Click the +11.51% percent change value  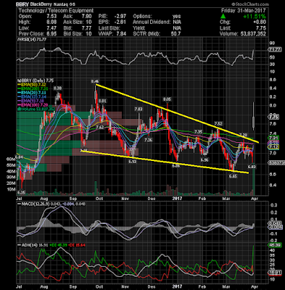[x=255, y=17]
